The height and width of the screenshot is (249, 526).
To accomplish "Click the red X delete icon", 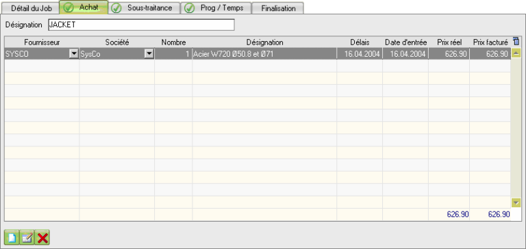I will (x=42, y=238).
